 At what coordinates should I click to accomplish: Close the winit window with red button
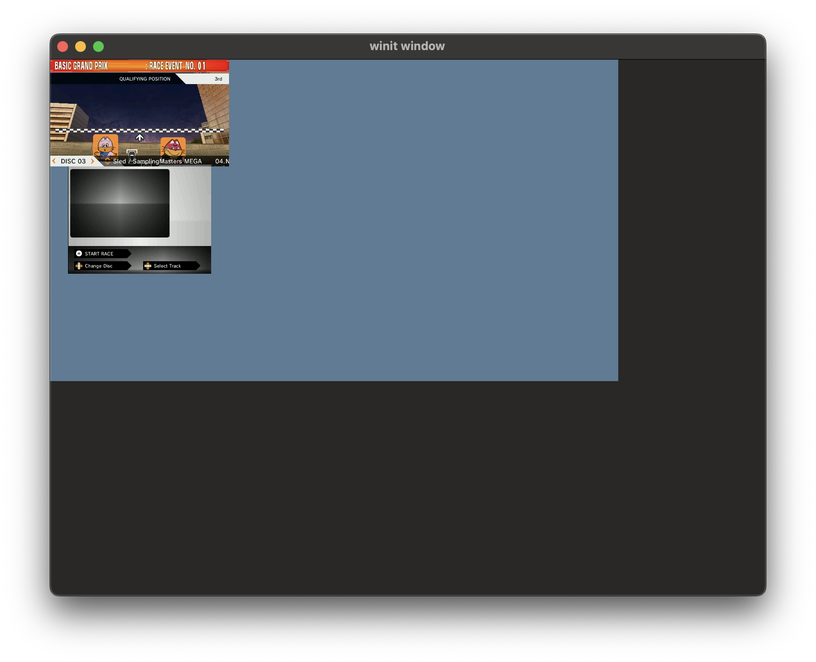(63, 47)
